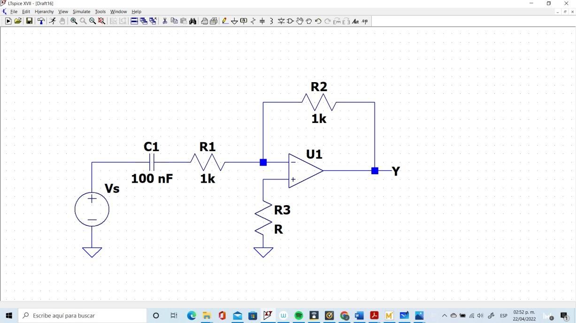The image size is (576, 323).
Task: Click the ESP language indicator
Action: tap(503, 315)
